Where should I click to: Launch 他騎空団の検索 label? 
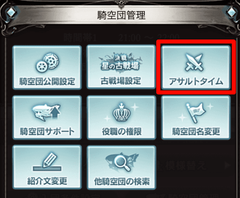pyautogui.click(x=121, y=181)
